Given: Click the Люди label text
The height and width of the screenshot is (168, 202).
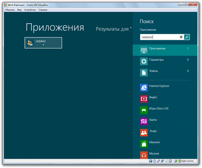Looking at the screenshot, I should pyautogui.click(x=153, y=131).
